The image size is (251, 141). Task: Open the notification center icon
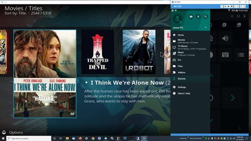247,138
